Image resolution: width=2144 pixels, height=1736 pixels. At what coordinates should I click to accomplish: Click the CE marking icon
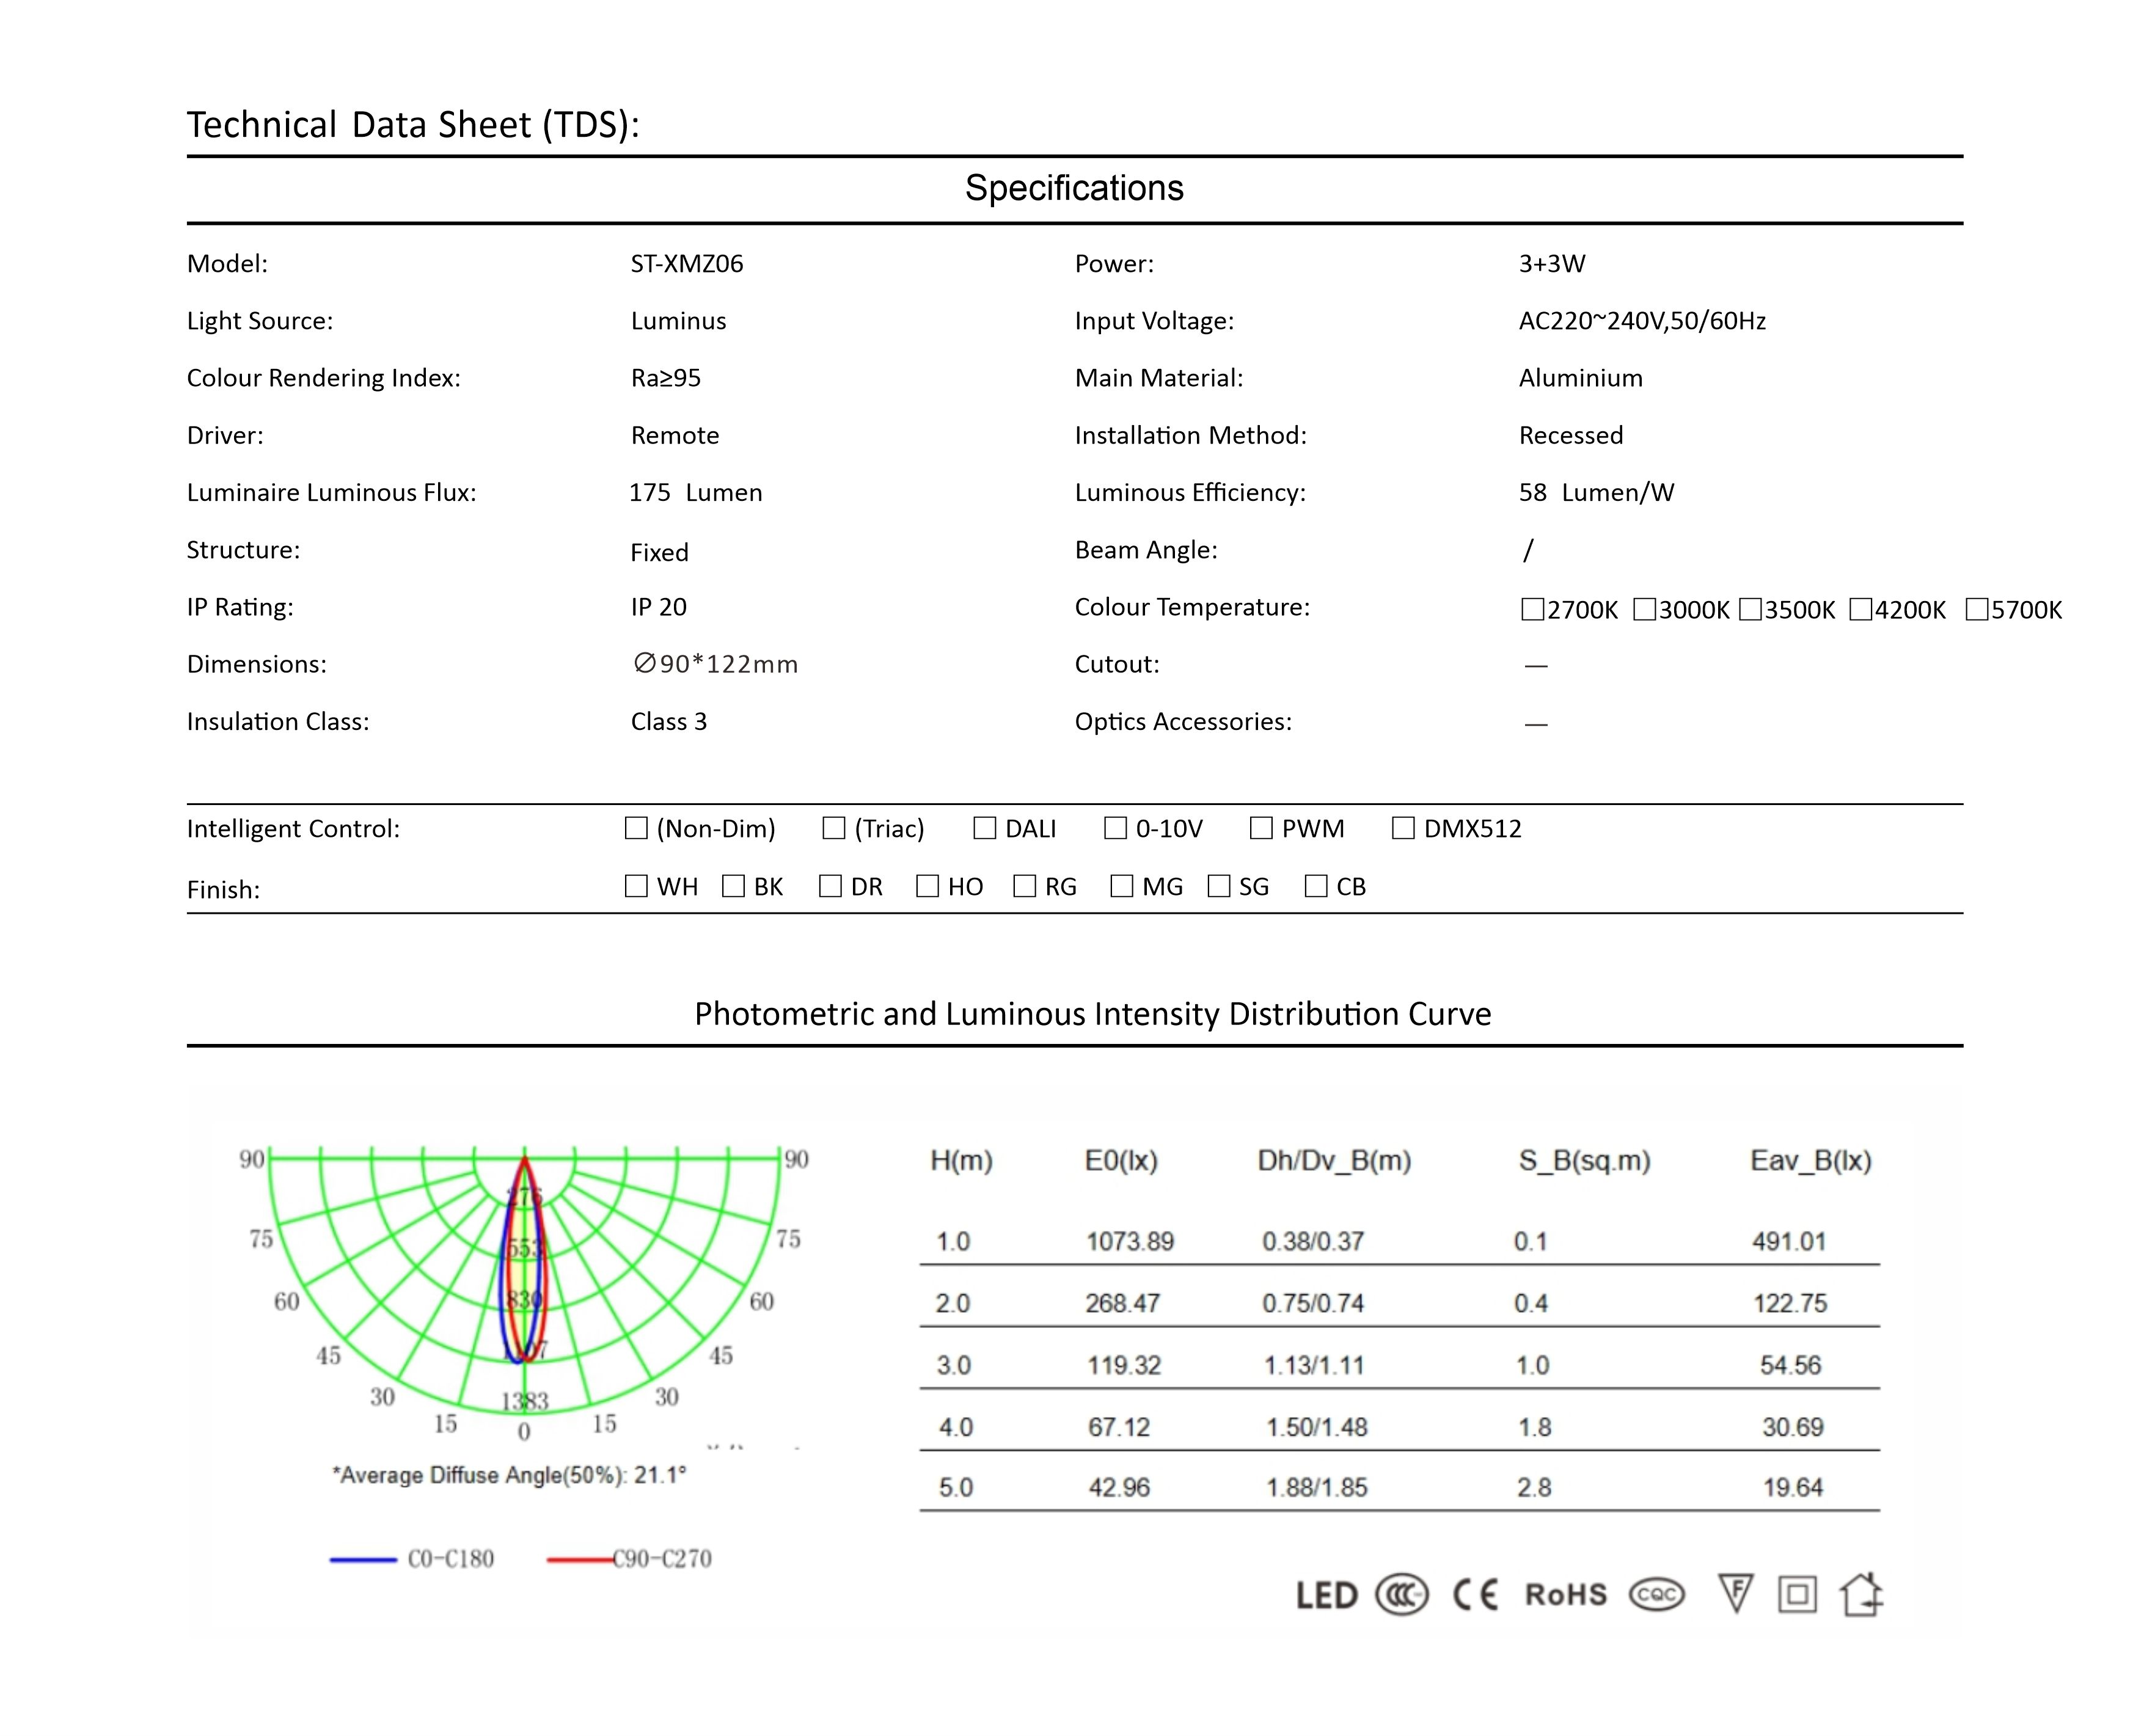tap(1475, 1594)
